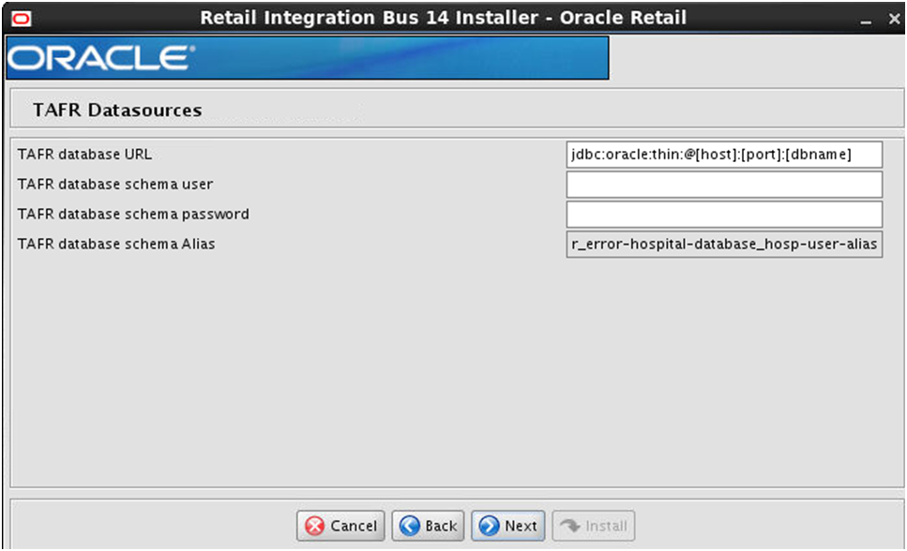Click the TAFR Datasources heading
The height and width of the screenshot is (551, 907).
tap(117, 110)
